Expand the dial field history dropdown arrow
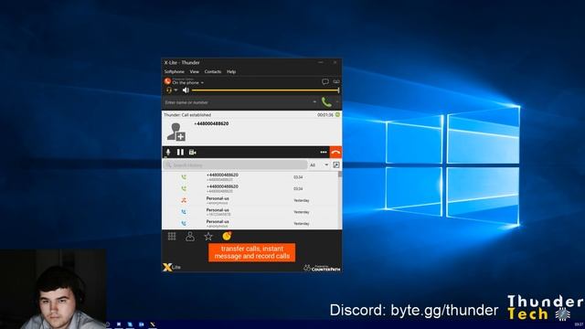Screen dimensions: 585x329 (314, 101)
